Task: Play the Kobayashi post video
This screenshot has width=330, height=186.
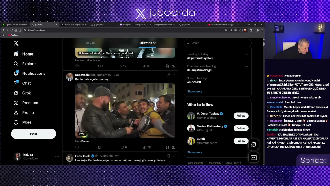Action: tap(125, 111)
